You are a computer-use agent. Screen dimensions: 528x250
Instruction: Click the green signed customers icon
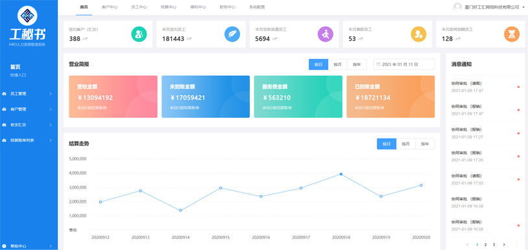(x=139, y=34)
